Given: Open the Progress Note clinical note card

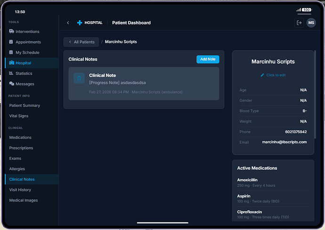Looking at the screenshot, I should click(144, 83).
